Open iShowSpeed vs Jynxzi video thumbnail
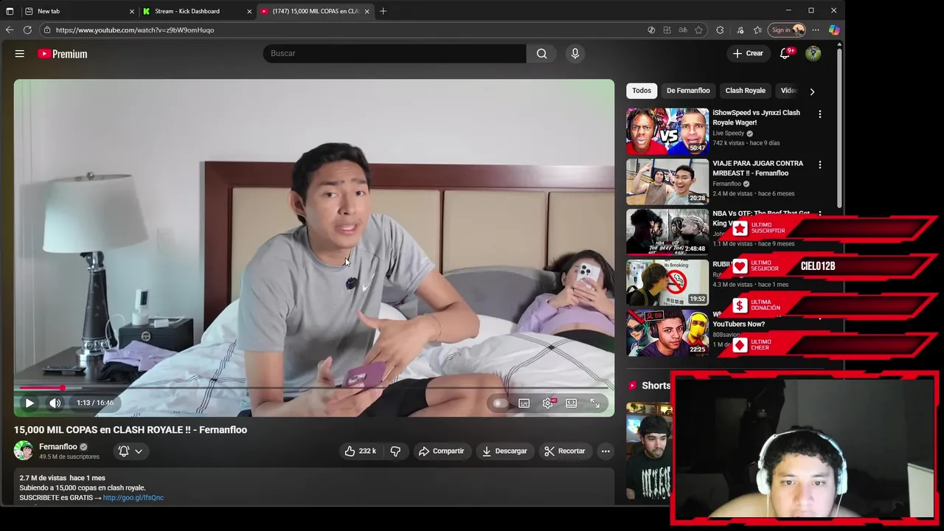This screenshot has width=944, height=531. click(667, 131)
